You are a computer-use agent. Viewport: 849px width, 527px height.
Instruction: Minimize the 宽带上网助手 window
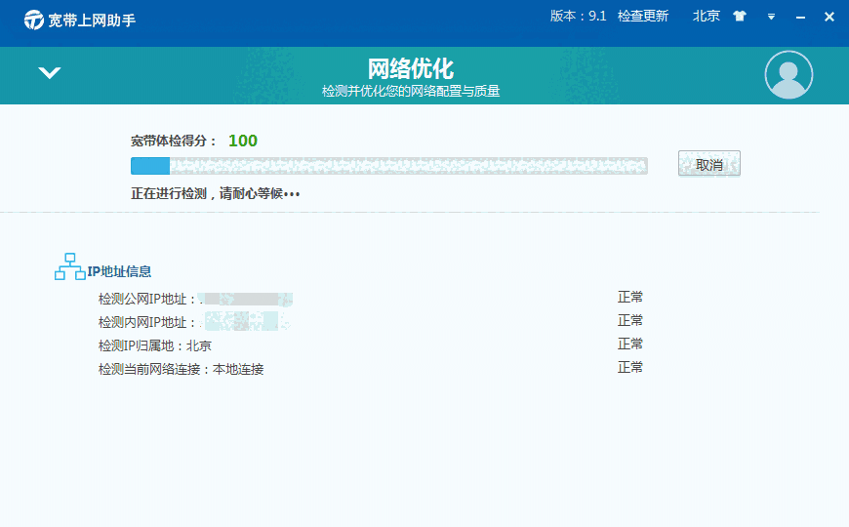tap(801, 18)
